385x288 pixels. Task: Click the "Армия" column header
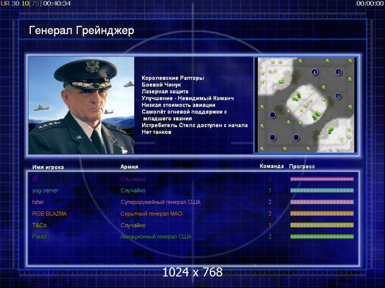(129, 167)
